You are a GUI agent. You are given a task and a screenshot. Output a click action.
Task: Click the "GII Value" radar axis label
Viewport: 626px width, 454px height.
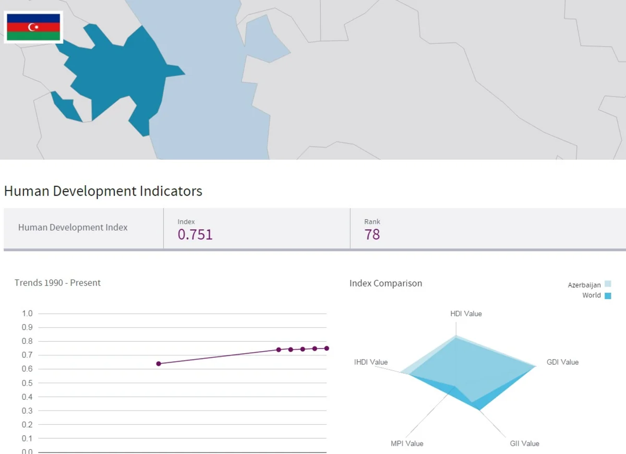(x=524, y=444)
